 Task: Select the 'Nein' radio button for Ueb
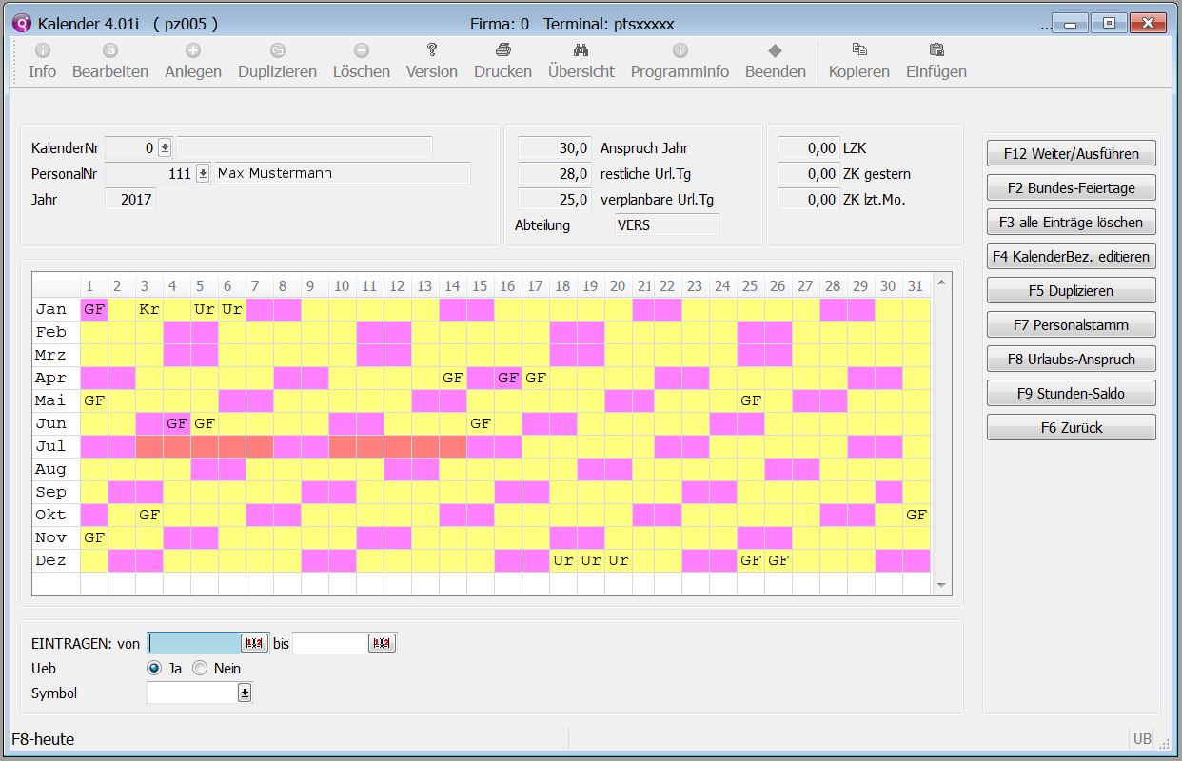click(200, 669)
